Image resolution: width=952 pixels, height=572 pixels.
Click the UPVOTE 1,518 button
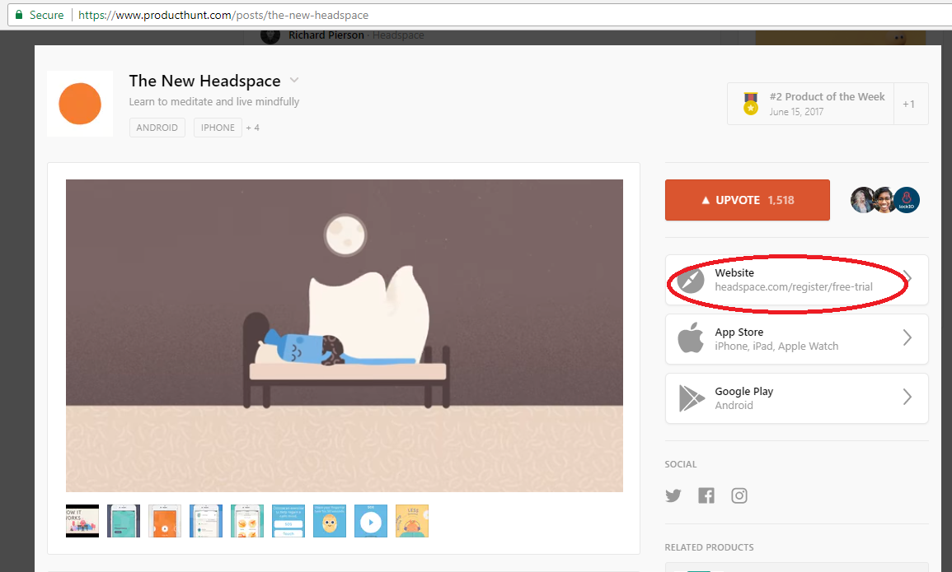click(x=748, y=200)
